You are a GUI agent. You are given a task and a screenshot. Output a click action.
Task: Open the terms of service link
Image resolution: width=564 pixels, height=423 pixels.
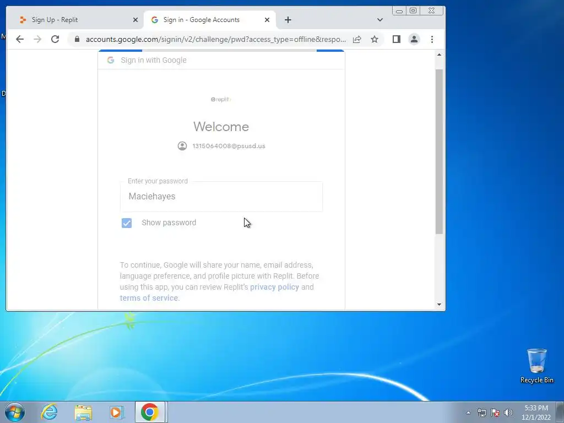pyautogui.click(x=149, y=298)
